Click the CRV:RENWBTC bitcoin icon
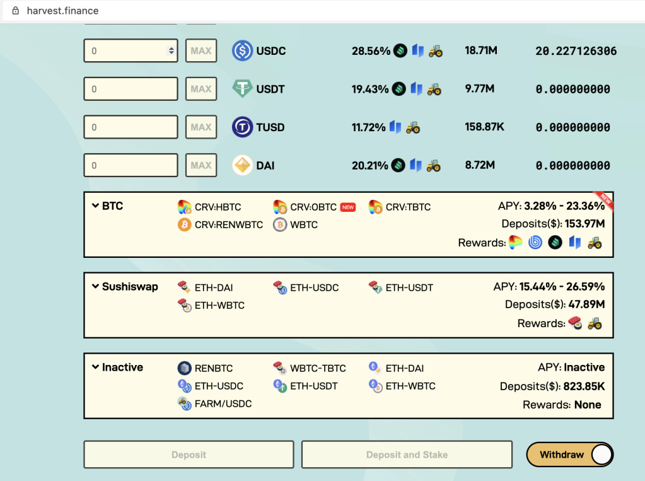 [x=184, y=224]
